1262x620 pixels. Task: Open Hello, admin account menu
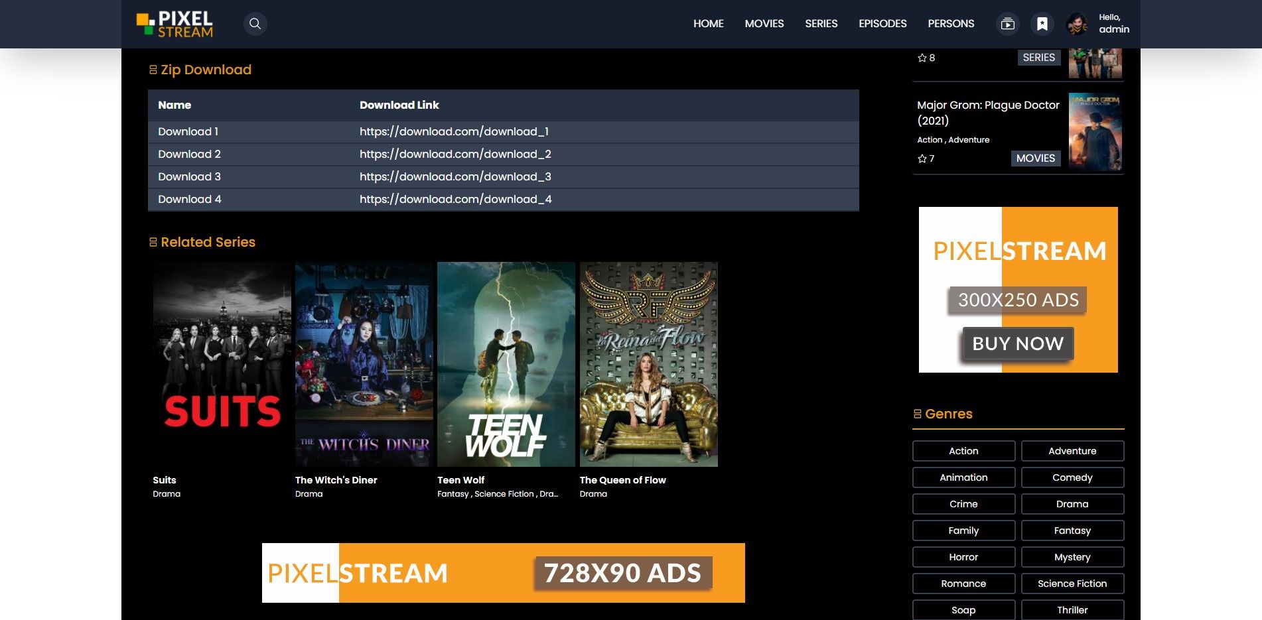[1114, 24]
